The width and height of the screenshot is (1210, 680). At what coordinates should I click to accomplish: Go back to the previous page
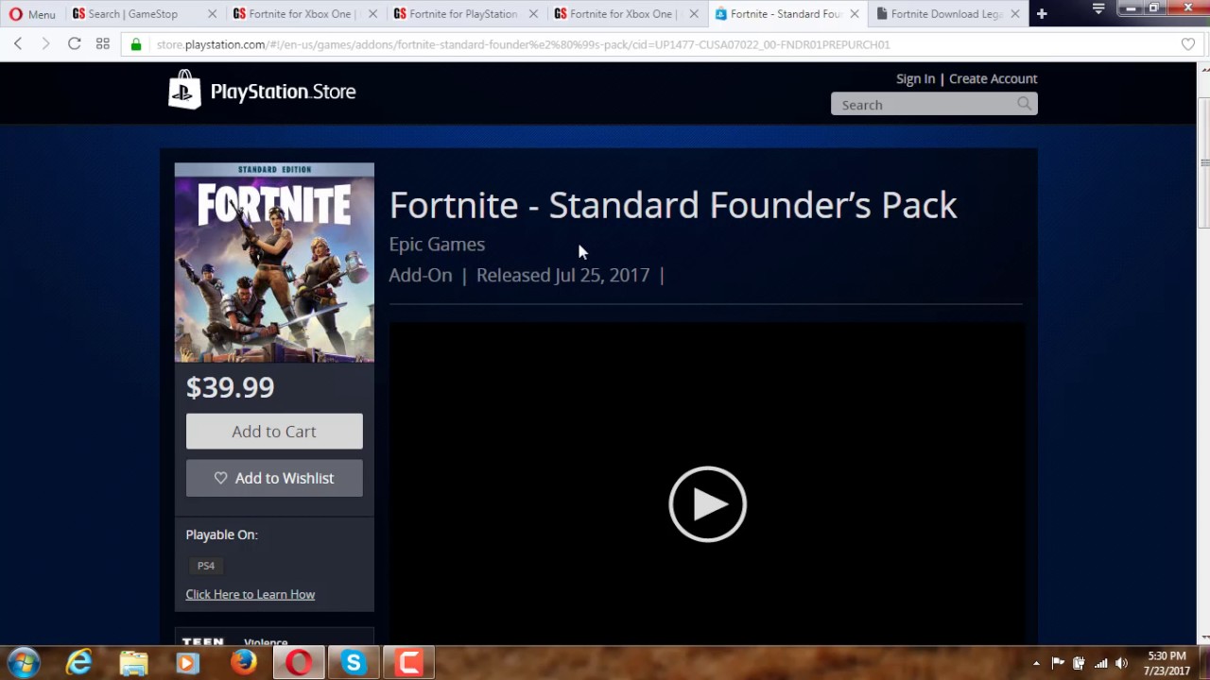coord(18,44)
